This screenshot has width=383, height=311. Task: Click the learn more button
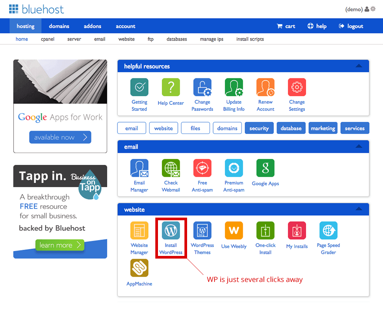[x=60, y=245]
